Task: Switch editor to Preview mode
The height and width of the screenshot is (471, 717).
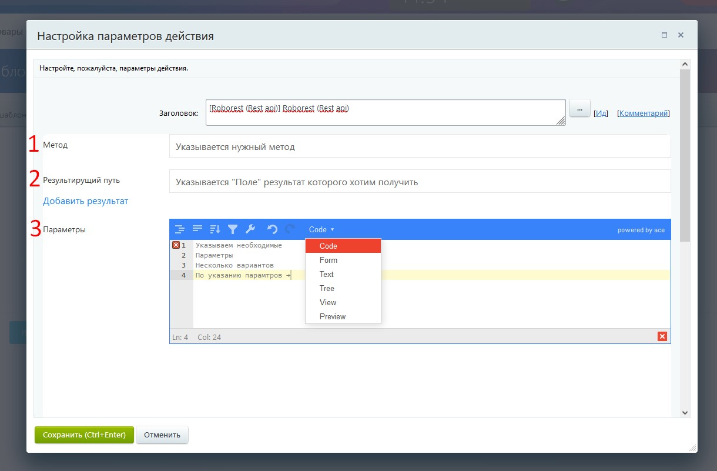Action: click(x=333, y=316)
